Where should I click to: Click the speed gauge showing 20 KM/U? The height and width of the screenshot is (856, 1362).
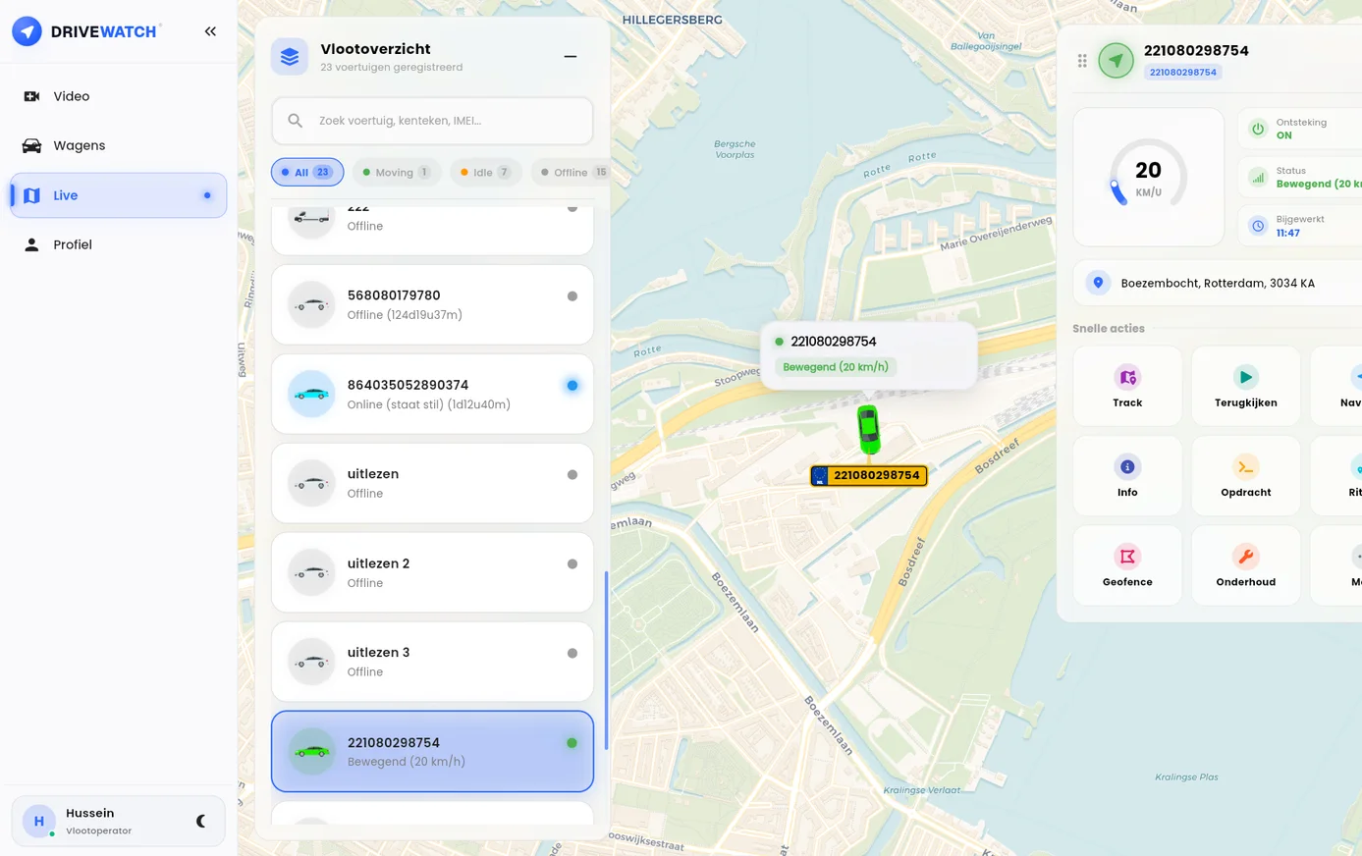click(x=1148, y=177)
